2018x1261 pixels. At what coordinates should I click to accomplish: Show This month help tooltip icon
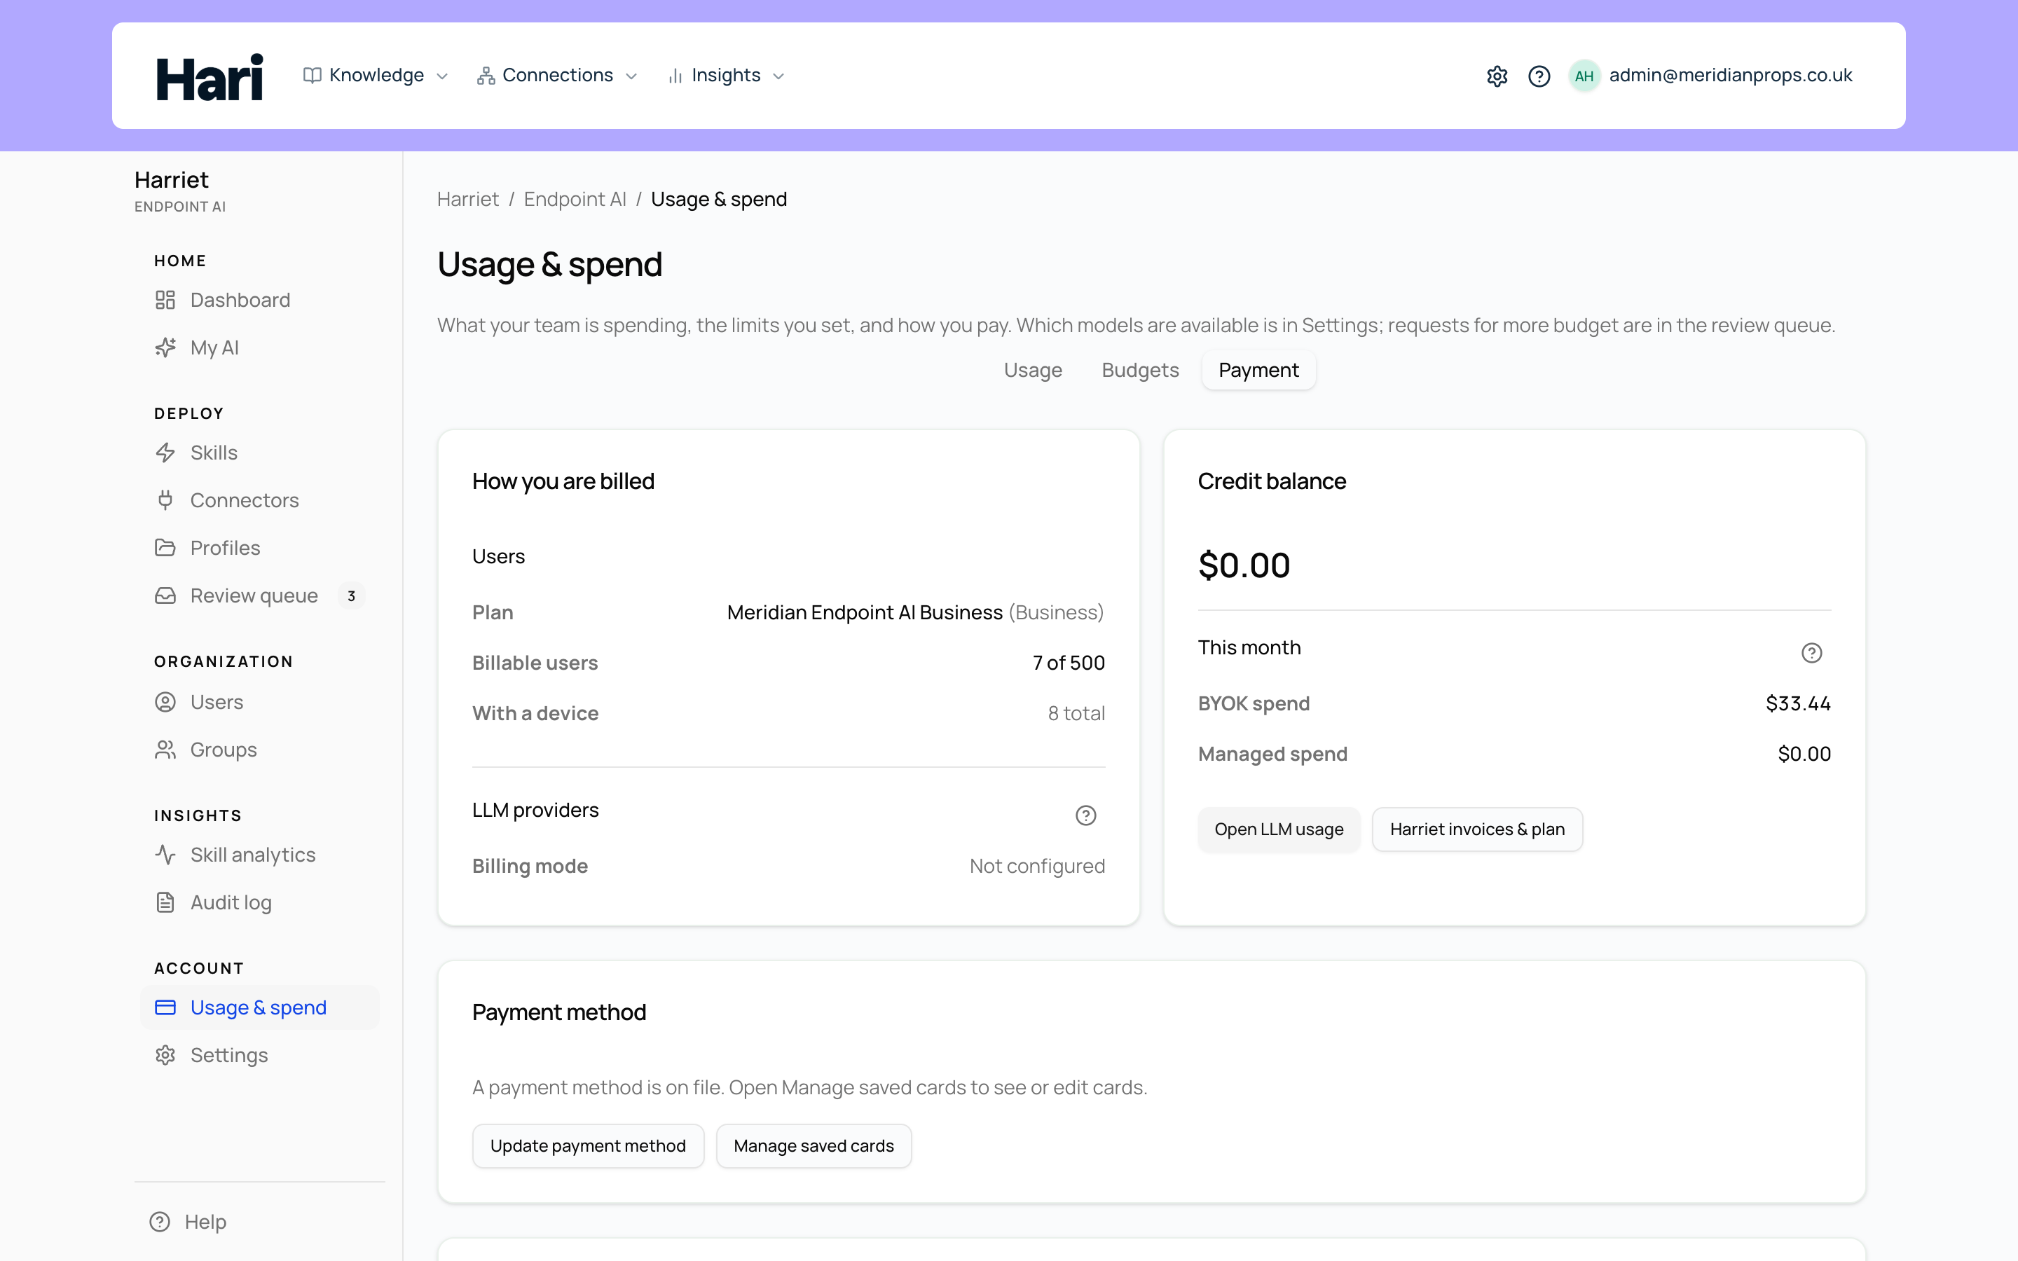[1811, 653]
